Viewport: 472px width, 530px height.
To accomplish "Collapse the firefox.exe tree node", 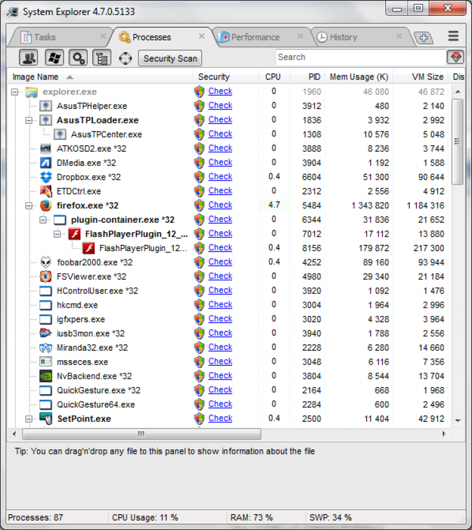I will 29,205.
